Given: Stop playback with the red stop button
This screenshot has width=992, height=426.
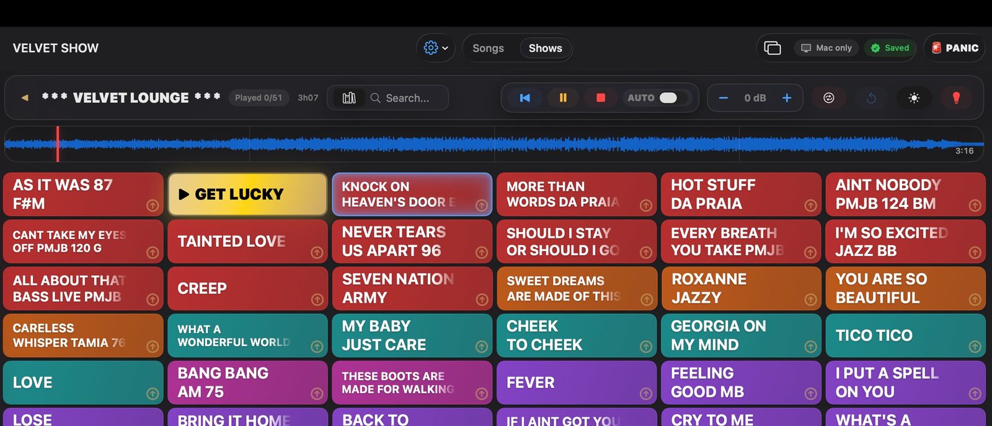Looking at the screenshot, I should (x=601, y=98).
